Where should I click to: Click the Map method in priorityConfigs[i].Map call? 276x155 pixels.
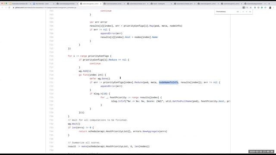click(151, 26)
